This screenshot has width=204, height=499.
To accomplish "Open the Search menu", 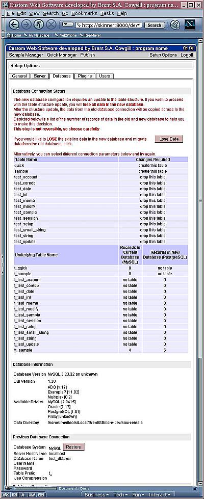I will click(51, 13).
